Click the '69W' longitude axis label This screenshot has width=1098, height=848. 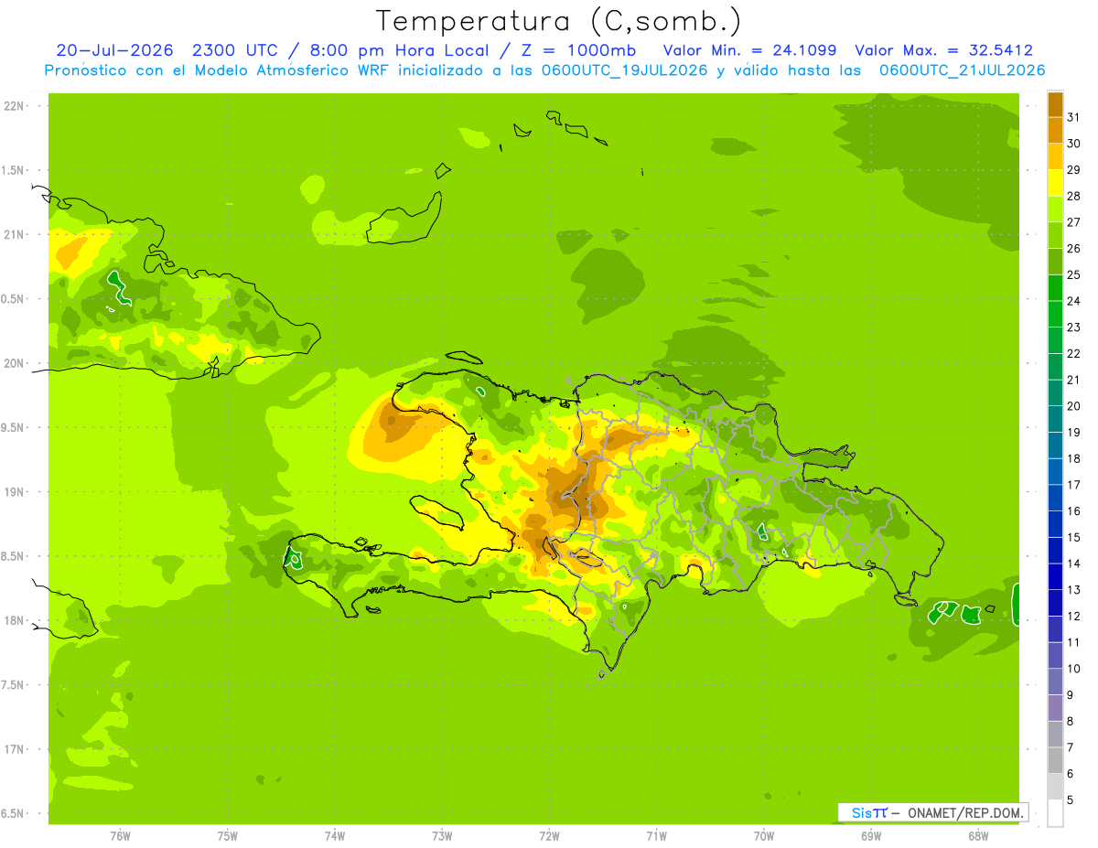pos(871,836)
